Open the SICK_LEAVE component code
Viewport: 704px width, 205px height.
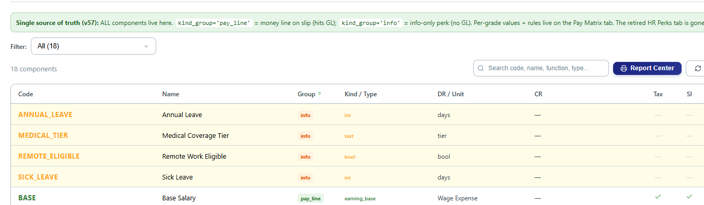(38, 177)
